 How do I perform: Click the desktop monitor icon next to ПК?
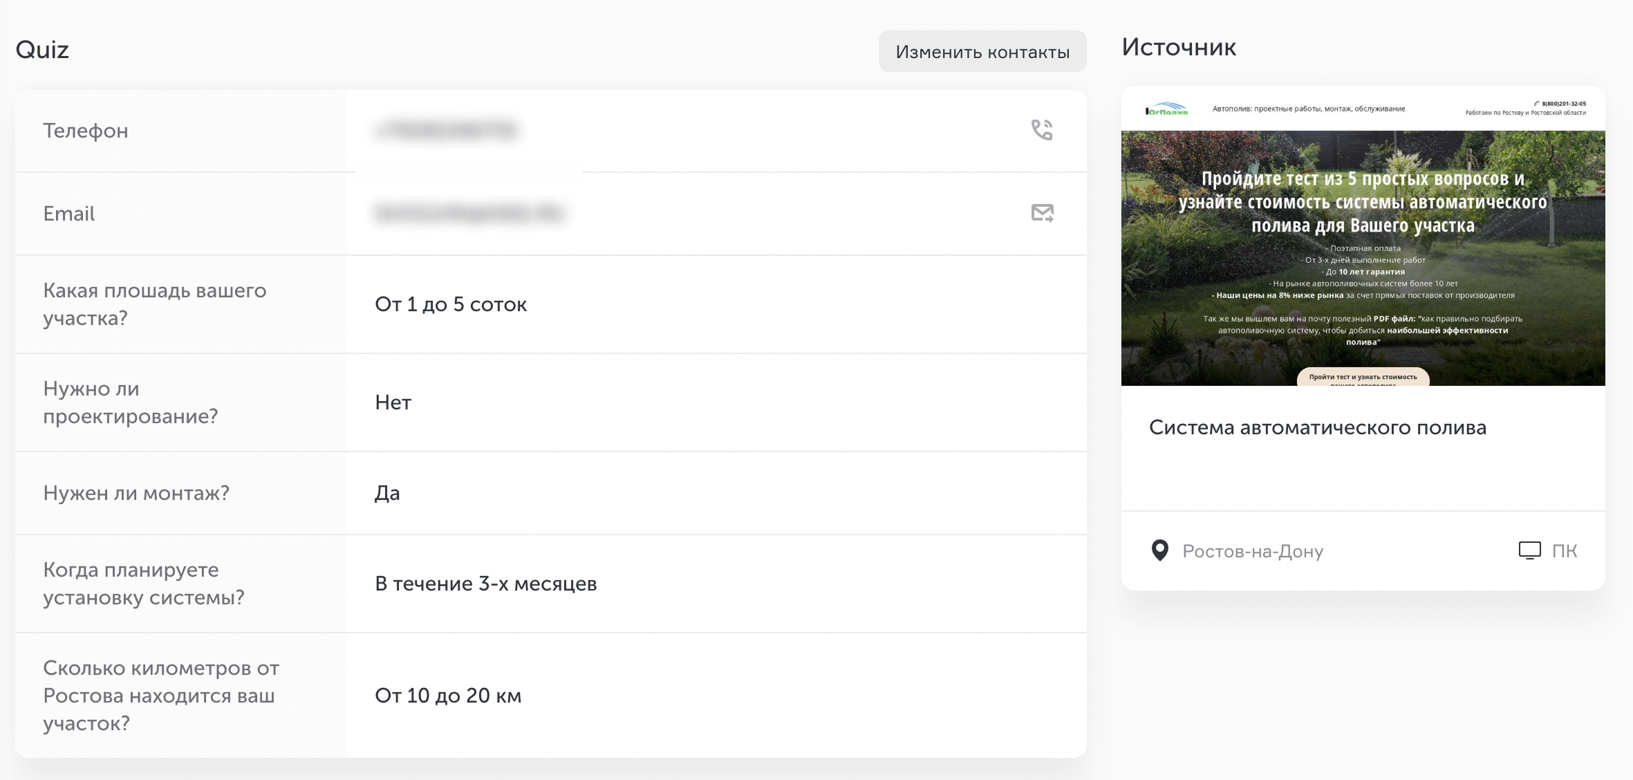(x=1530, y=550)
